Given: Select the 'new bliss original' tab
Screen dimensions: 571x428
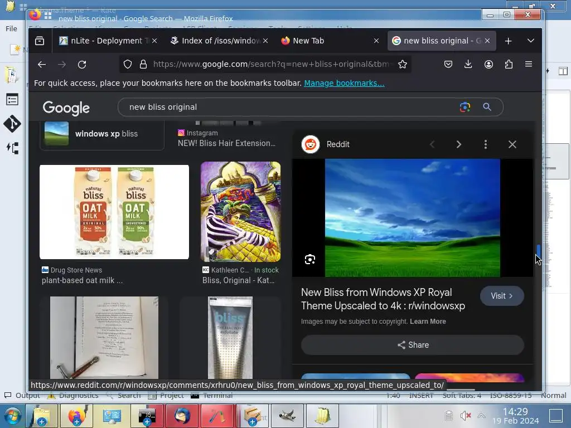Looking at the screenshot, I should (x=442, y=41).
